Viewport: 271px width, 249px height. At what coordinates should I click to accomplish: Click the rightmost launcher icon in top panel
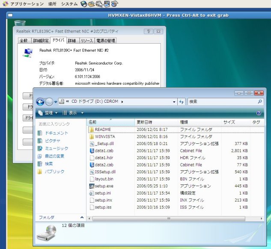click(x=114, y=3)
